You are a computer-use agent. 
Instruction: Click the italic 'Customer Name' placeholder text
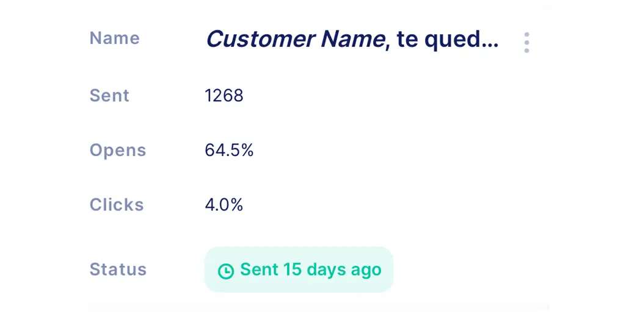coord(296,40)
